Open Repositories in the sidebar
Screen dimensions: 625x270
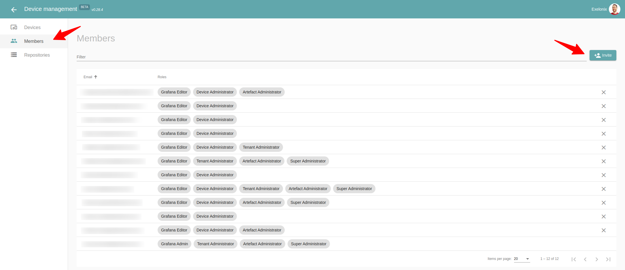(x=34, y=55)
